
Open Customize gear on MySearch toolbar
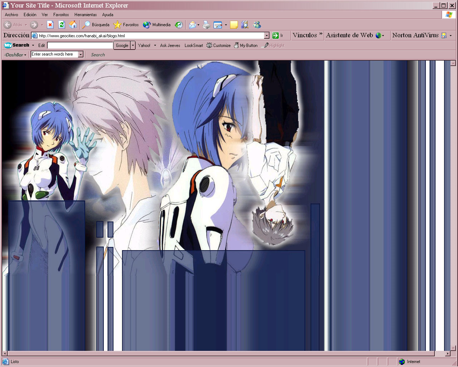click(x=219, y=46)
